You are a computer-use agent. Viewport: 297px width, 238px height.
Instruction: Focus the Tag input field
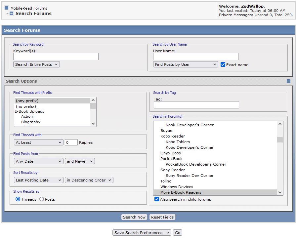[x=196, y=105]
